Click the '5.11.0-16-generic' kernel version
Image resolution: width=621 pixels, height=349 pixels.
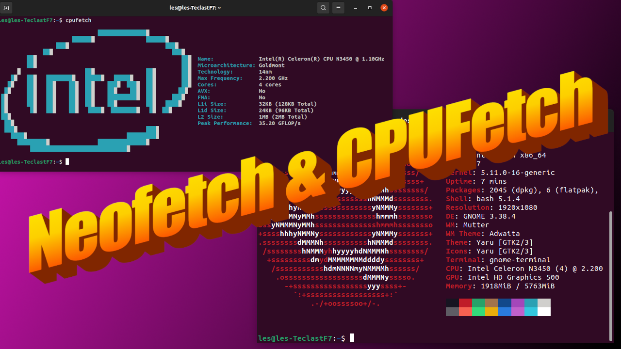point(518,173)
